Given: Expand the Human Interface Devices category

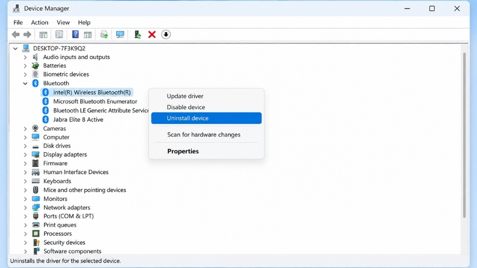Looking at the screenshot, I should [x=25, y=172].
